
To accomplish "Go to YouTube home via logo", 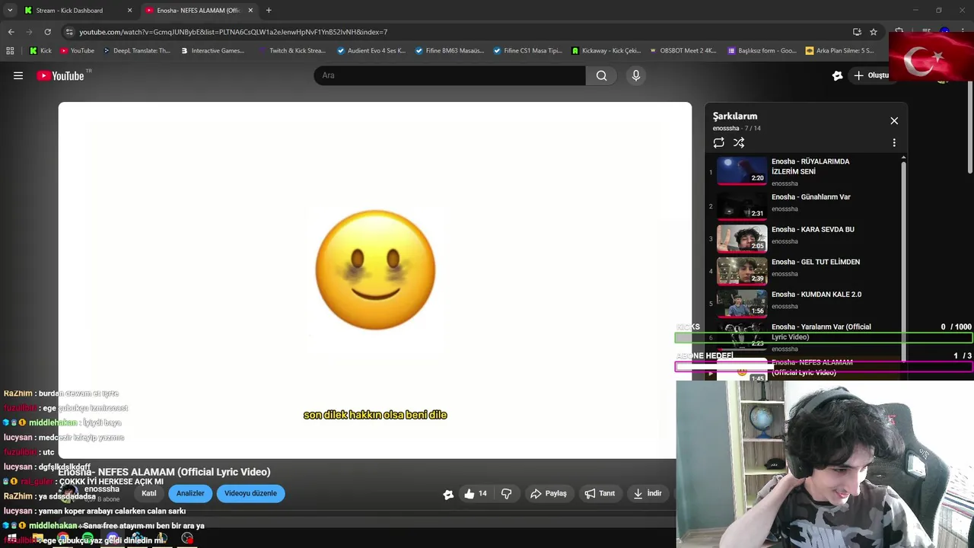I will 61,75.
